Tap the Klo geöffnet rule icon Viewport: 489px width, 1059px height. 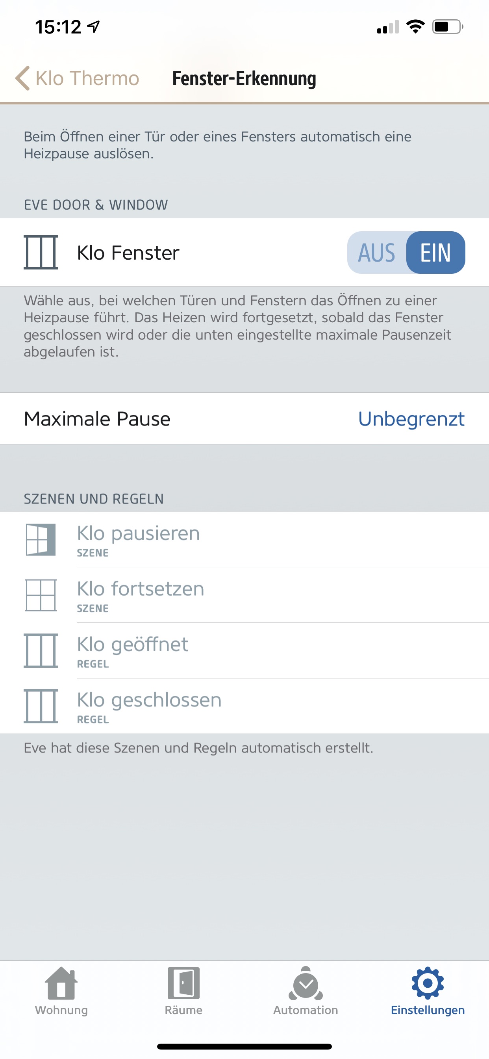pos(41,650)
